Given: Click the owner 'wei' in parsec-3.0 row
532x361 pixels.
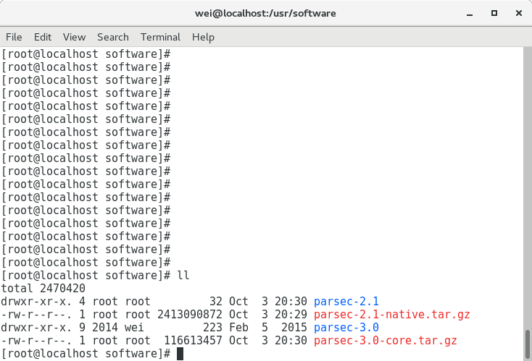Looking at the screenshot, I should pyautogui.click(x=134, y=327).
